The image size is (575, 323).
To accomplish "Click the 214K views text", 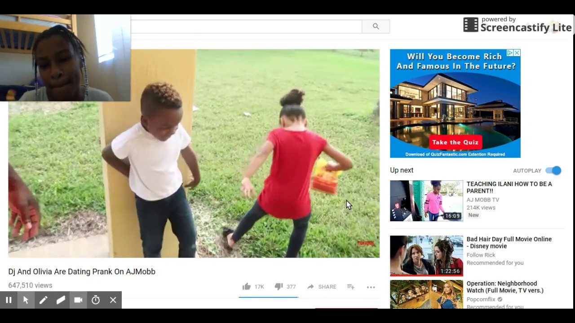I will pyautogui.click(x=481, y=208).
